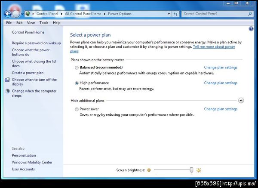258x188 pixels.
Task: Open Choose what closing the lid does
Action: point(34,64)
